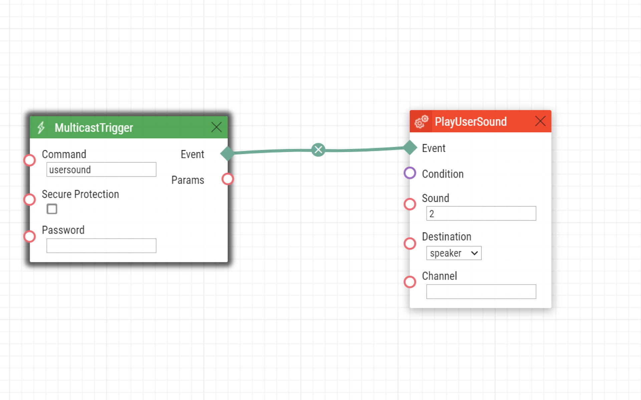Click the Command input port
Screen dimensions: 641x400
tap(30, 160)
